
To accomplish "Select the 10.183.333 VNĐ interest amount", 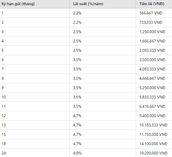I will [x=153, y=125].
